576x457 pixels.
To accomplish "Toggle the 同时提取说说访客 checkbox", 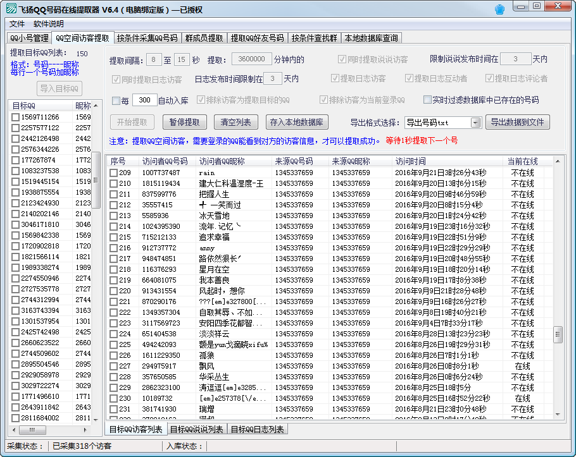I will coord(342,59).
